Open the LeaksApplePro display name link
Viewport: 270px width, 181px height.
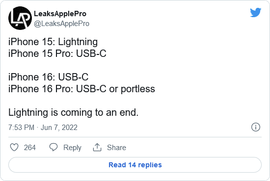[x=60, y=14]
